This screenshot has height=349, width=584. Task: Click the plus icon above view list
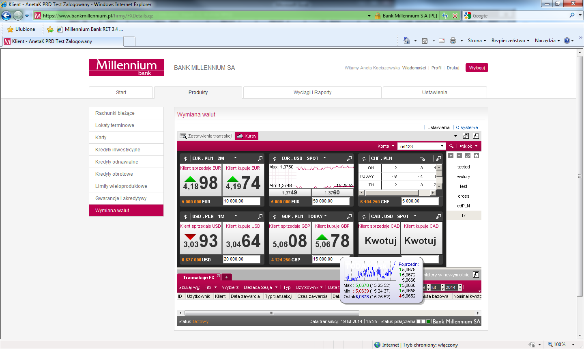[451, 156]
